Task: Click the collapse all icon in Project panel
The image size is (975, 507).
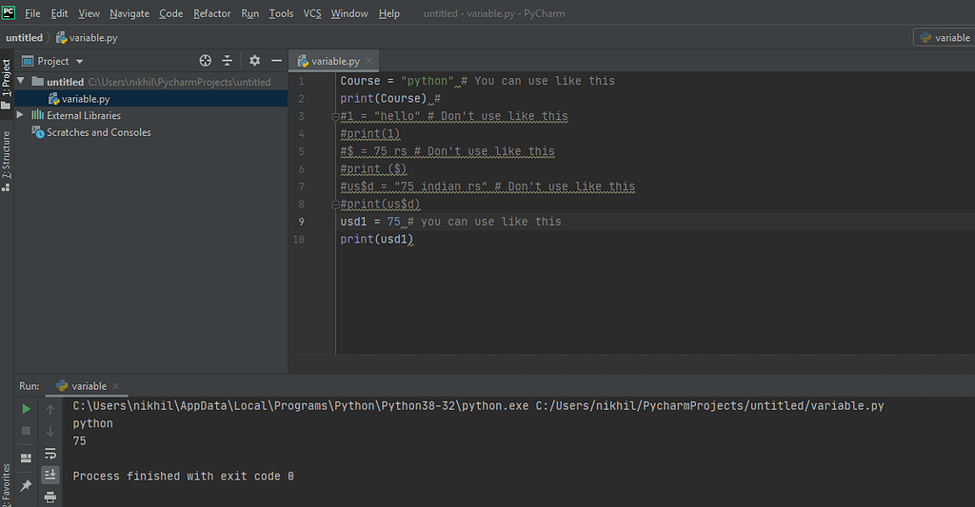Action: [227, 60]
